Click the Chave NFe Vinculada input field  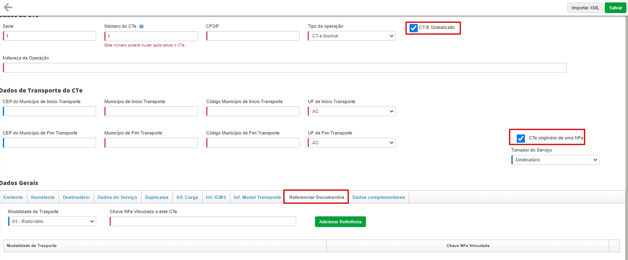point(203,221)
